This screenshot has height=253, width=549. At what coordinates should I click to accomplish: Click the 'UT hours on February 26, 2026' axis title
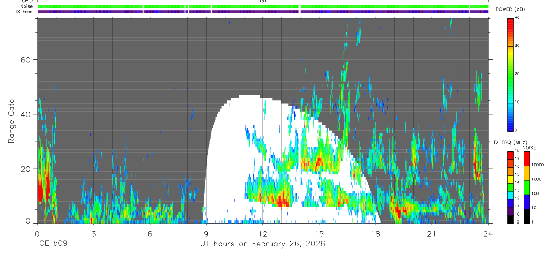coord(262,244)
